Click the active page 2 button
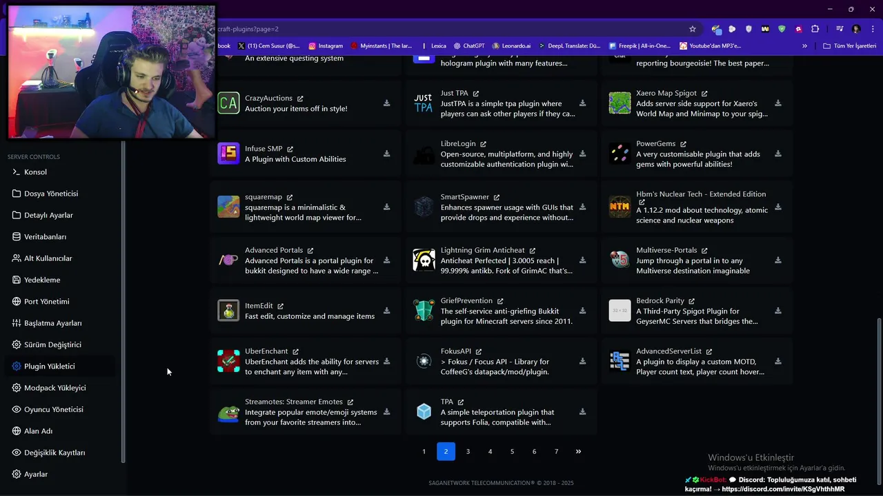Screen dimensions: 883x496 446,451
